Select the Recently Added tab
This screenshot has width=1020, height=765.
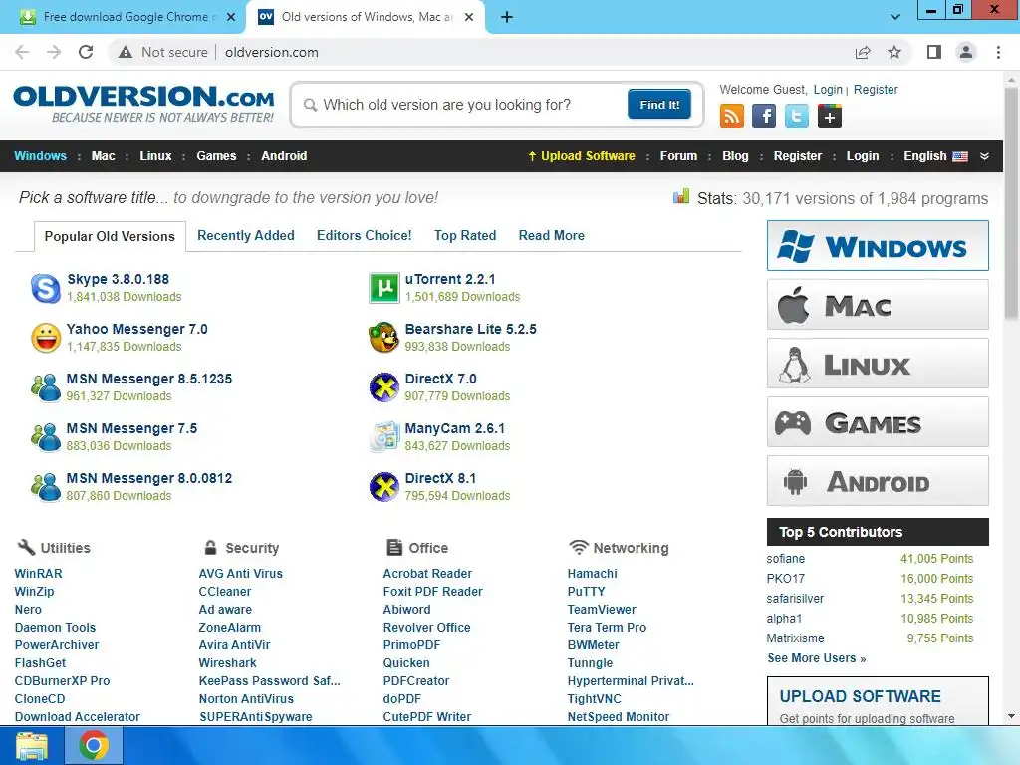[246, 235]
